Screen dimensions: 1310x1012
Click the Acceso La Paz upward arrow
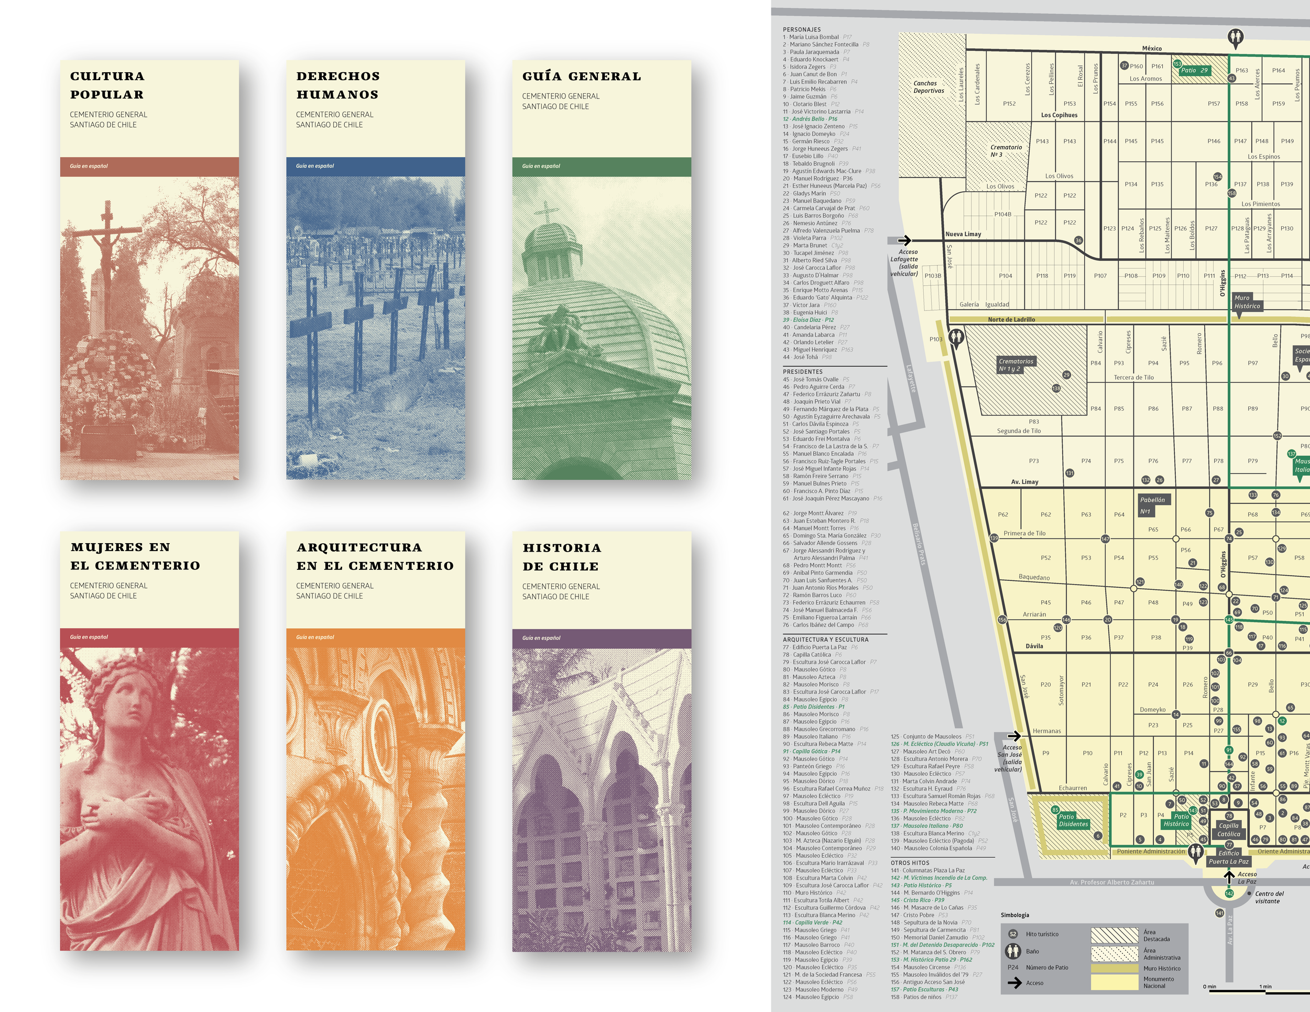[1229, 877]
